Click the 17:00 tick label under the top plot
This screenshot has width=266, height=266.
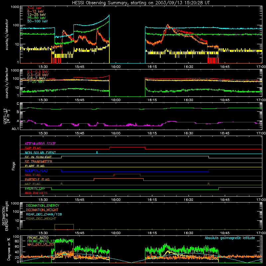(x=261, y=67)
